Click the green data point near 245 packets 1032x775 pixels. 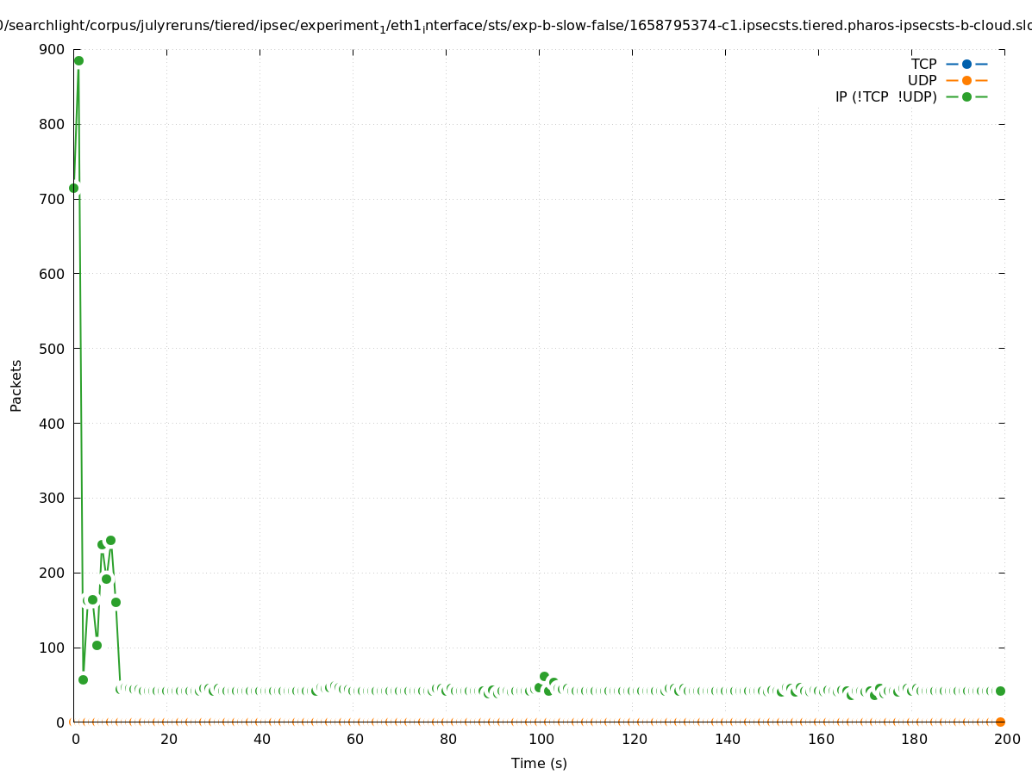click(x=110, y=541)
